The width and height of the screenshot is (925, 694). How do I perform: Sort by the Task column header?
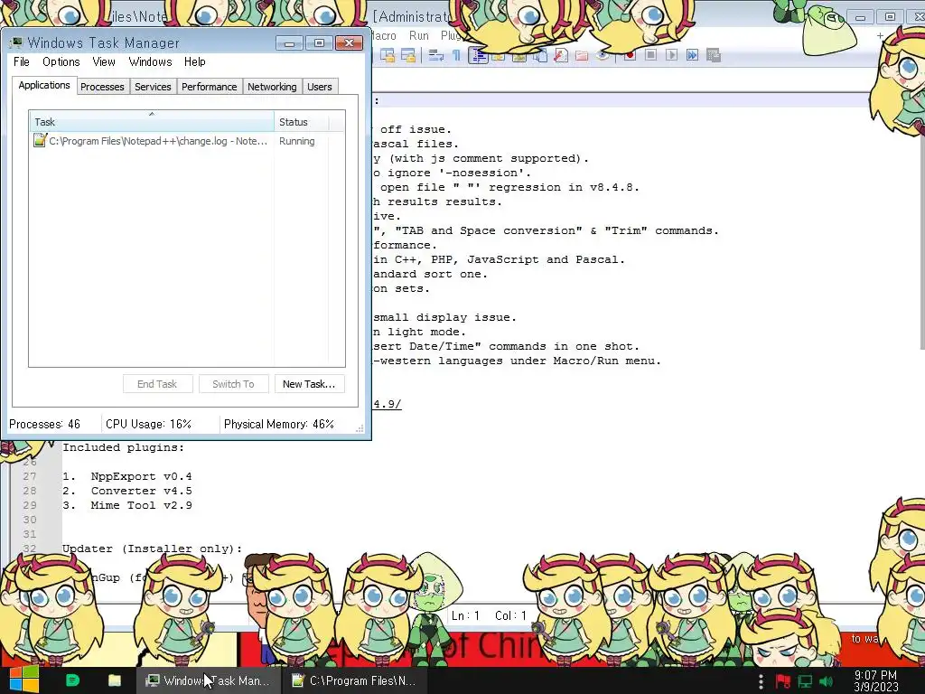pyautogui.click(x=152, y=122)
